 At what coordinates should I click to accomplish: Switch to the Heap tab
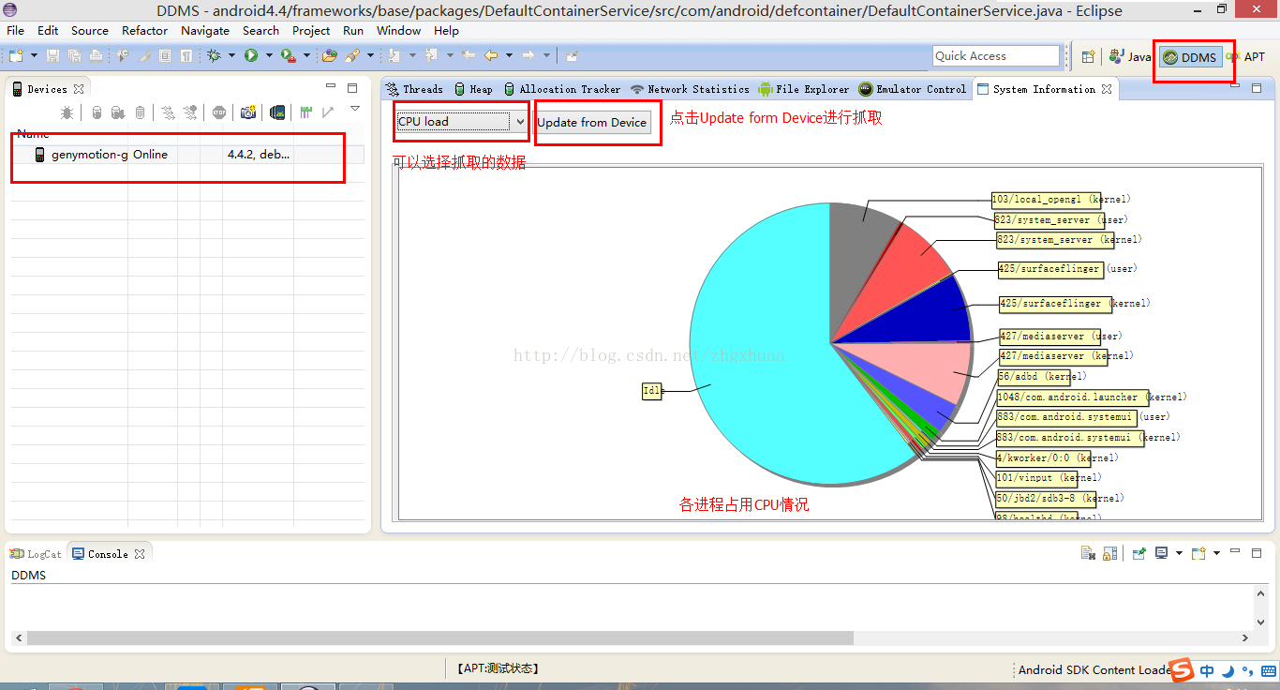tap(473, 89)
